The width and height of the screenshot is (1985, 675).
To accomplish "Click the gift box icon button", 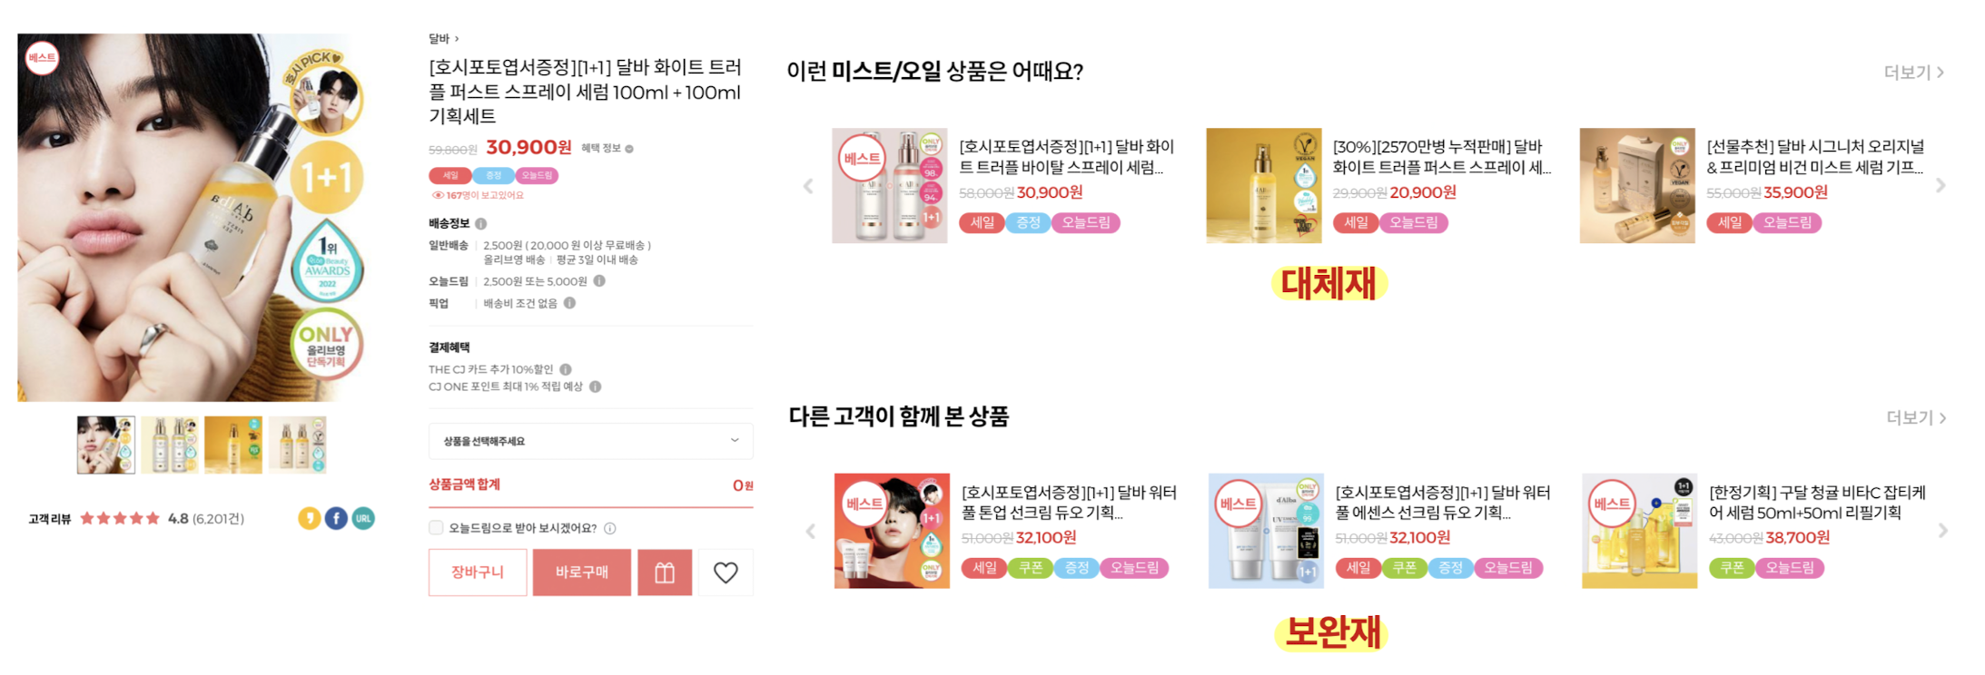I will click(665, 572).
